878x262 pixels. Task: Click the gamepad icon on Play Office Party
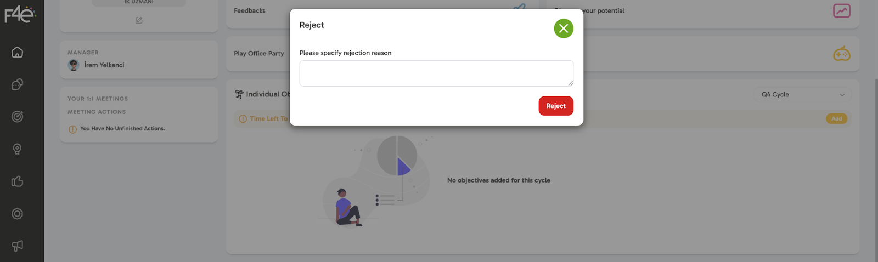point(841,54)
